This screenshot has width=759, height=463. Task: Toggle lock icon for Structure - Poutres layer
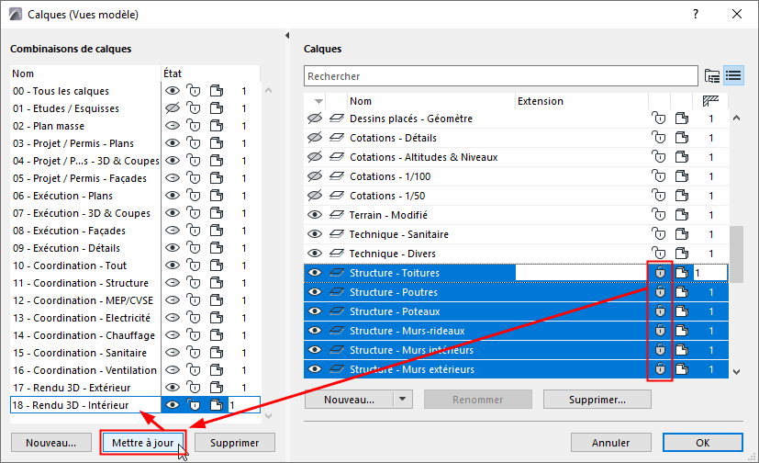coord(660,292)
